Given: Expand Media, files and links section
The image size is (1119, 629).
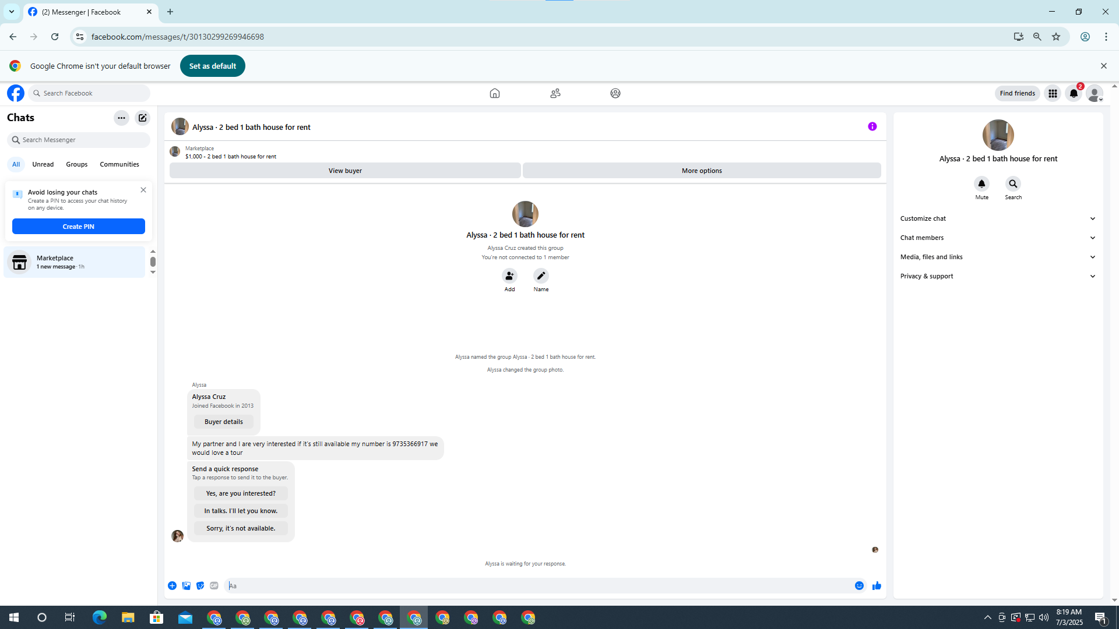Looking at the screenshot, I should tap(997, 257).
